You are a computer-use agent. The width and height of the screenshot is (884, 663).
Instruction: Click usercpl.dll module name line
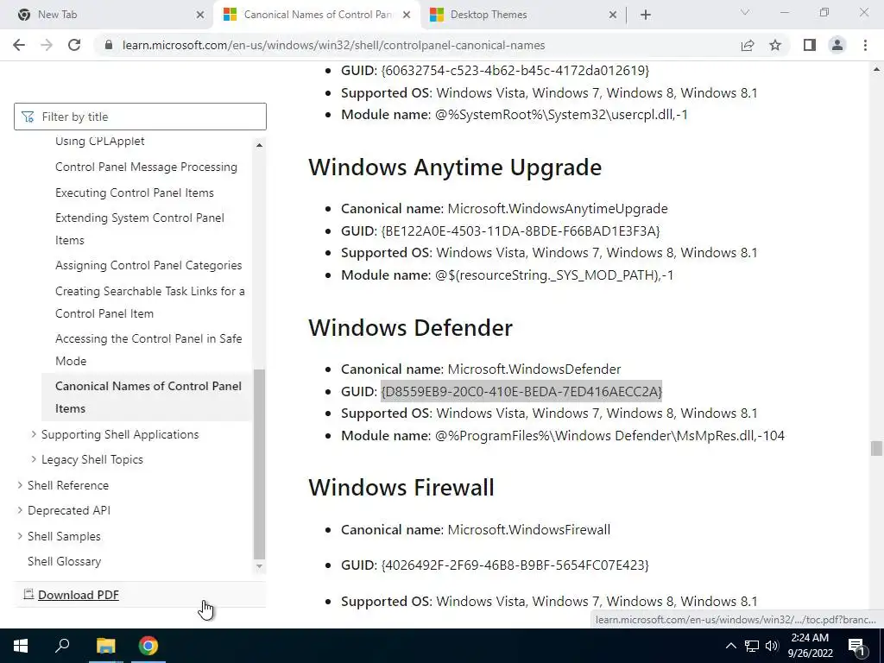coord(515,115)
